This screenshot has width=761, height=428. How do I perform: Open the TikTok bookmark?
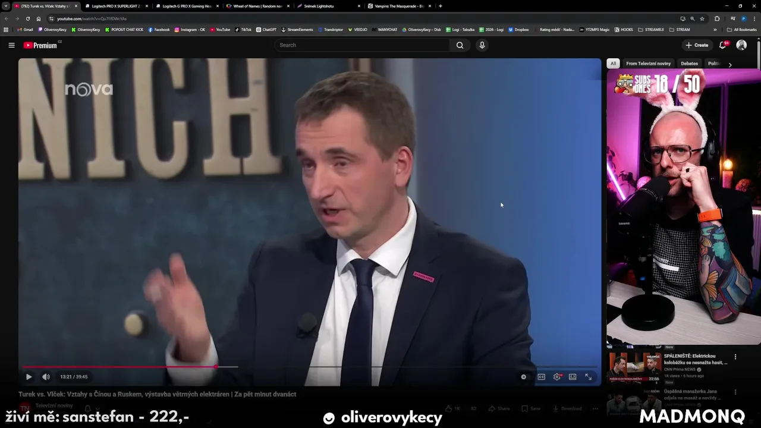click(243, 29)
